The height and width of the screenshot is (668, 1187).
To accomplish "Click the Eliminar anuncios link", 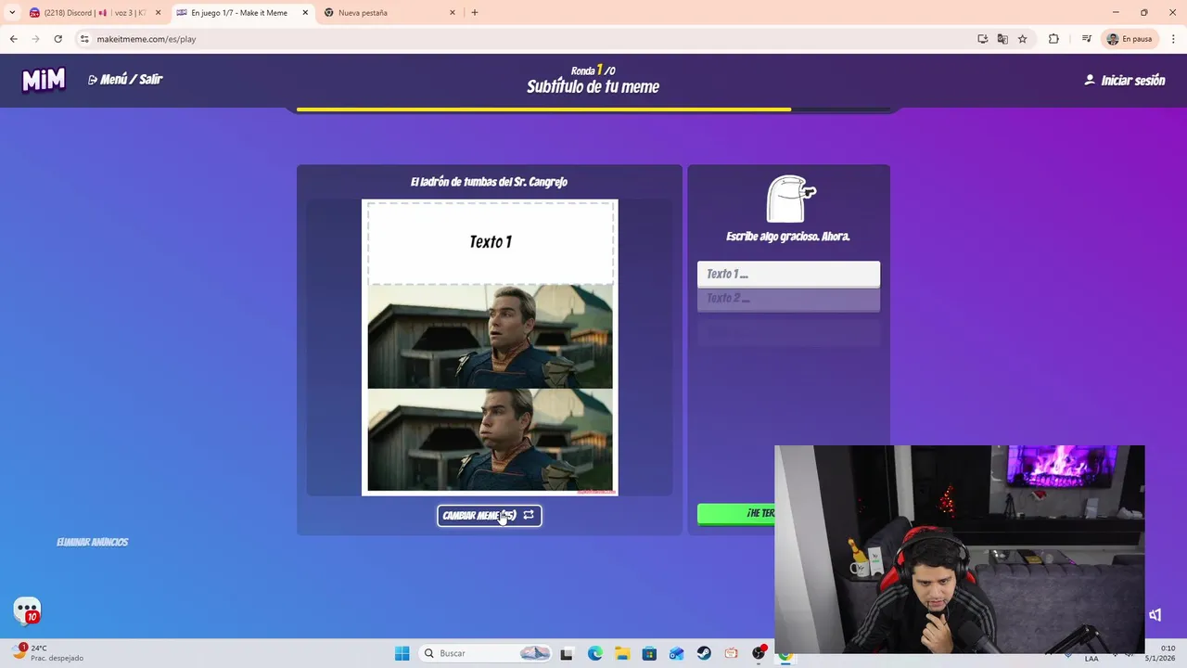I will 92,542.
